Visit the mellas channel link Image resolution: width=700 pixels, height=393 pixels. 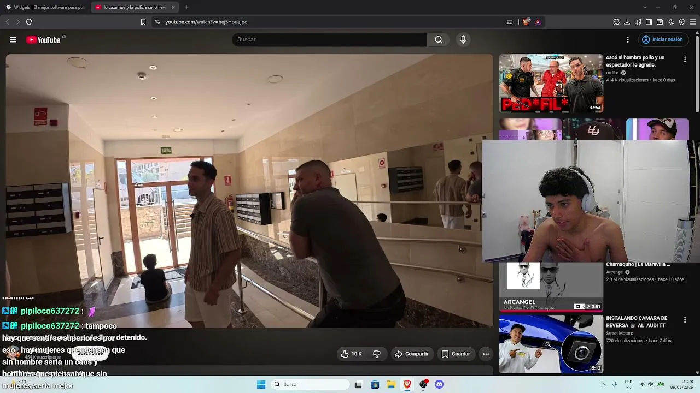(612, 73)
